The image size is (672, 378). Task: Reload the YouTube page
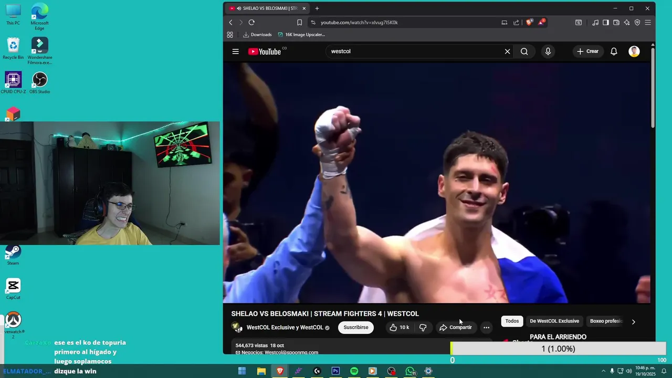251,23
